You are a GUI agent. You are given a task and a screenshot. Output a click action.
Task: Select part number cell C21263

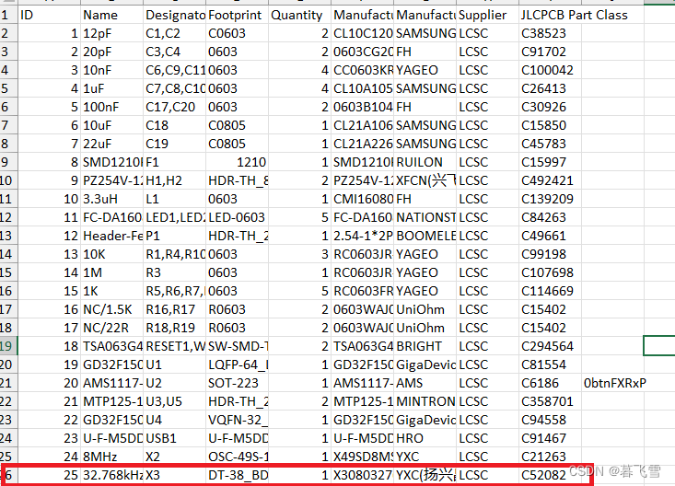pyautogui.click(x=550, y=457)
